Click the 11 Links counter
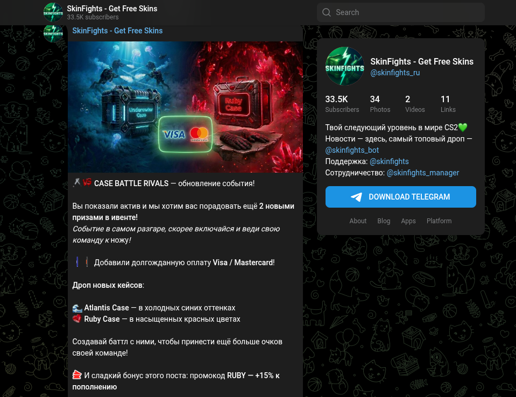The width and height of the screenshot is (516, 397). (448, 104)
